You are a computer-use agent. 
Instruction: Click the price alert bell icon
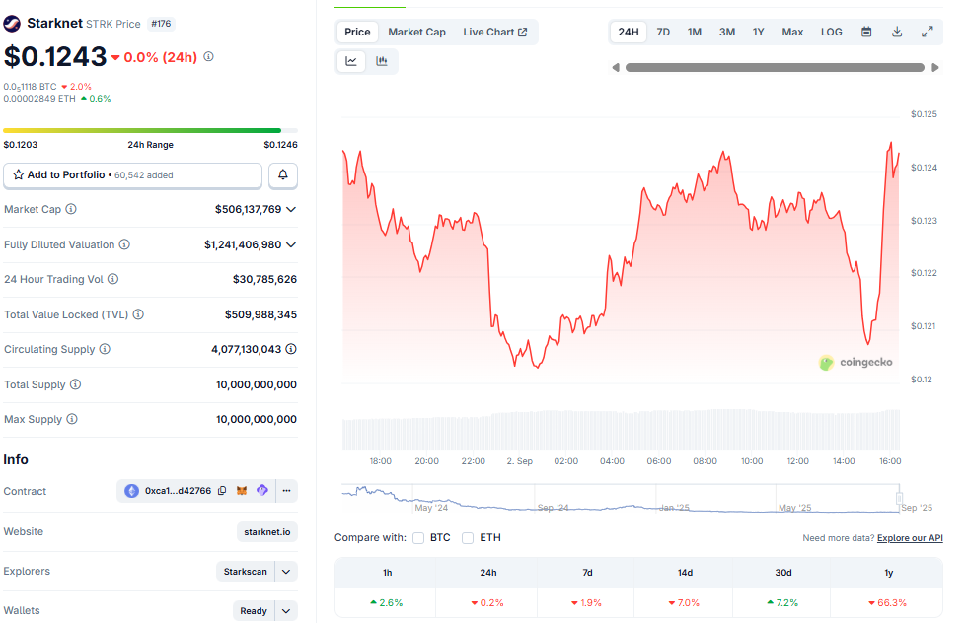[x=283, y=174]
